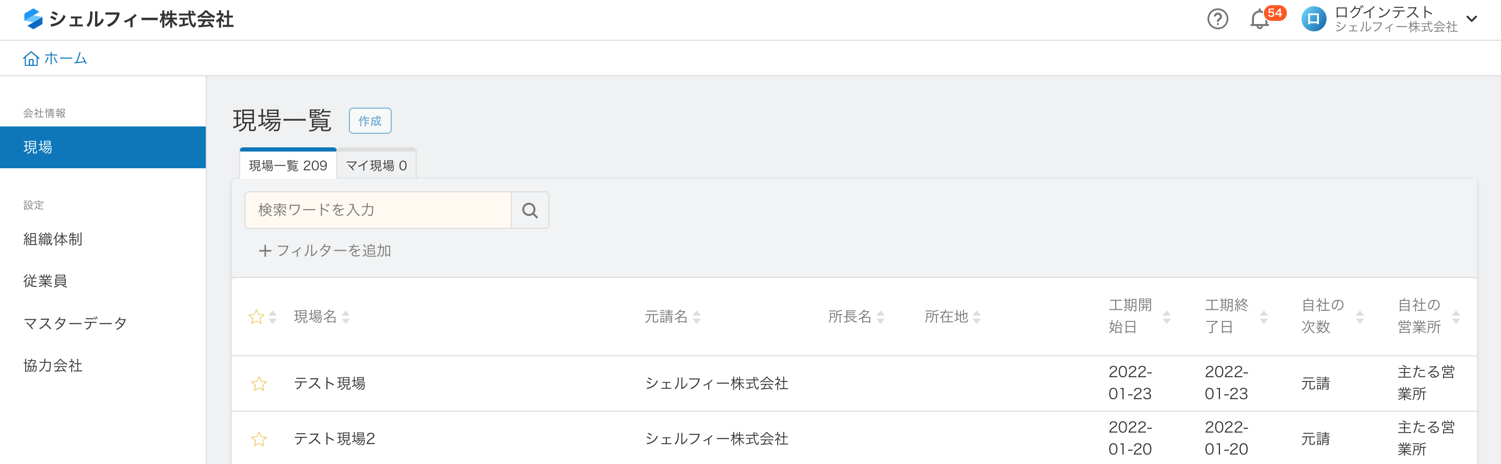Open the help question mark icon
Viewport: 1501px width, 464px height.
coord(1218,19)
